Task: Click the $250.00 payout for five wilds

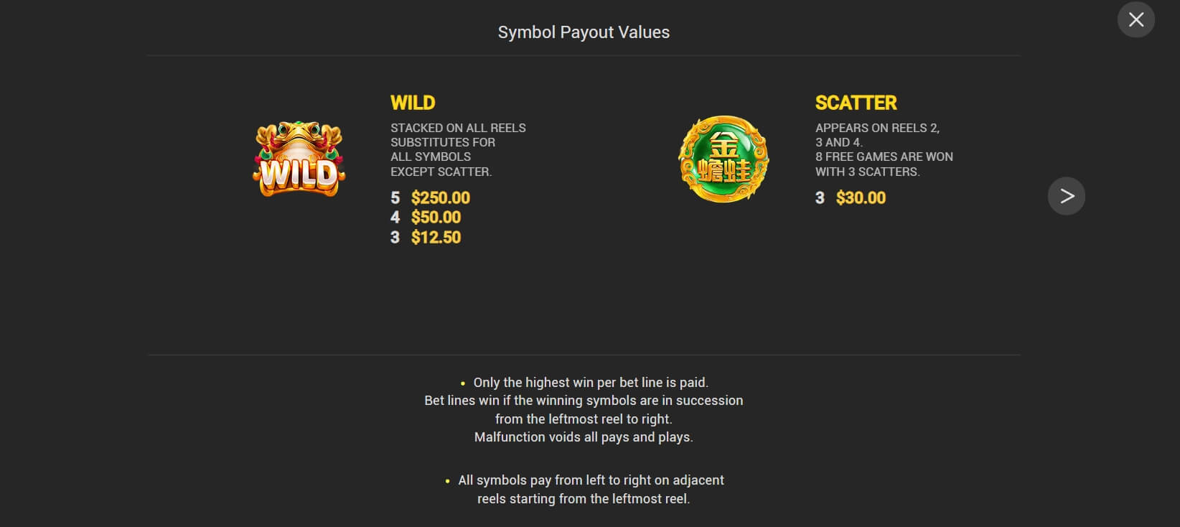Action: (441, 197)
